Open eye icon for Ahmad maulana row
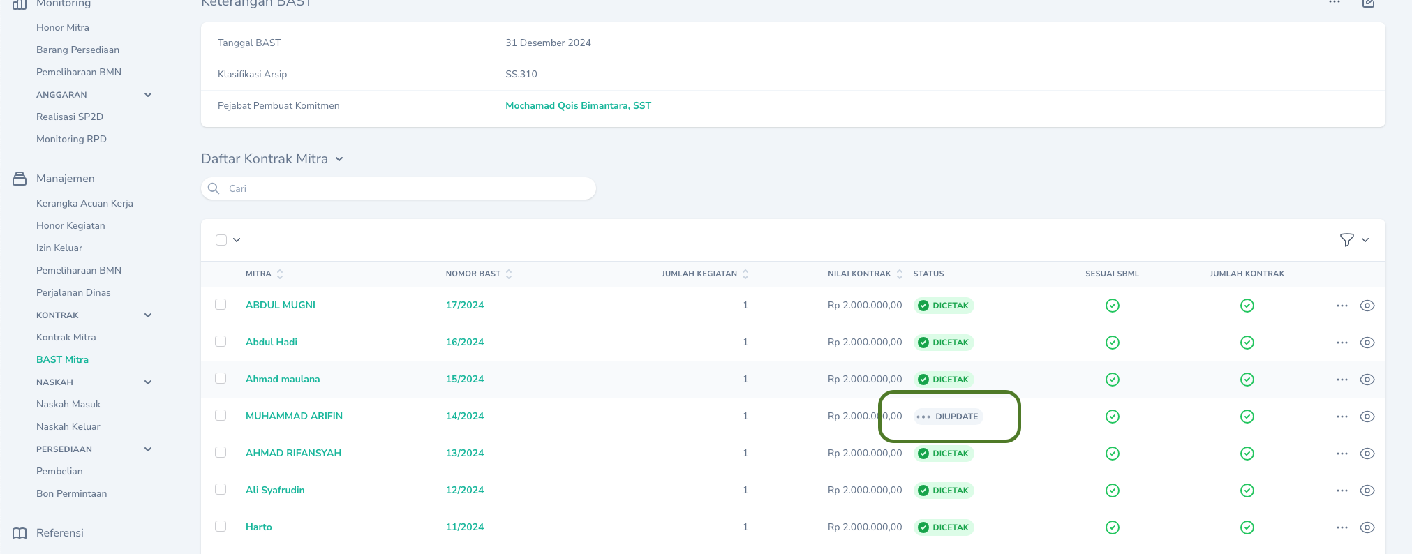 (x=1367, y=380)
